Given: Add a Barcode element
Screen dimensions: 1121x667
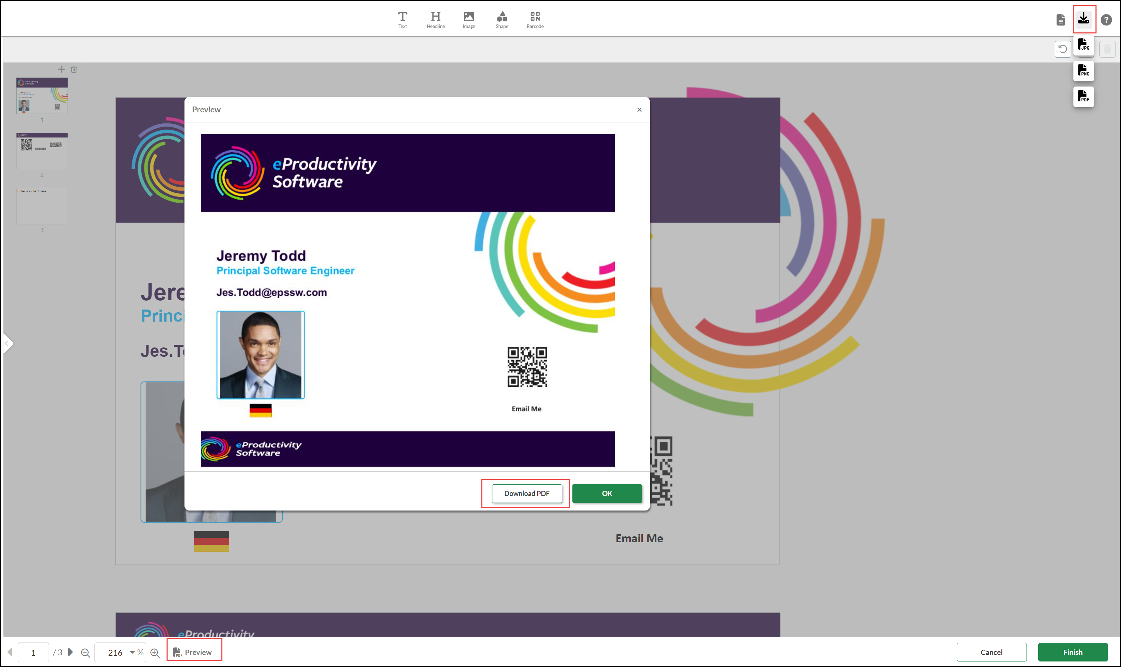Looking at the screenshot, I should click(x=534, y=19).
